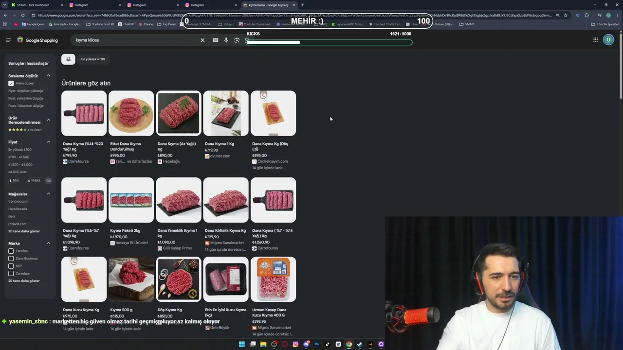Switch to the first Instagram tab
623x350 pixels.
94,5
